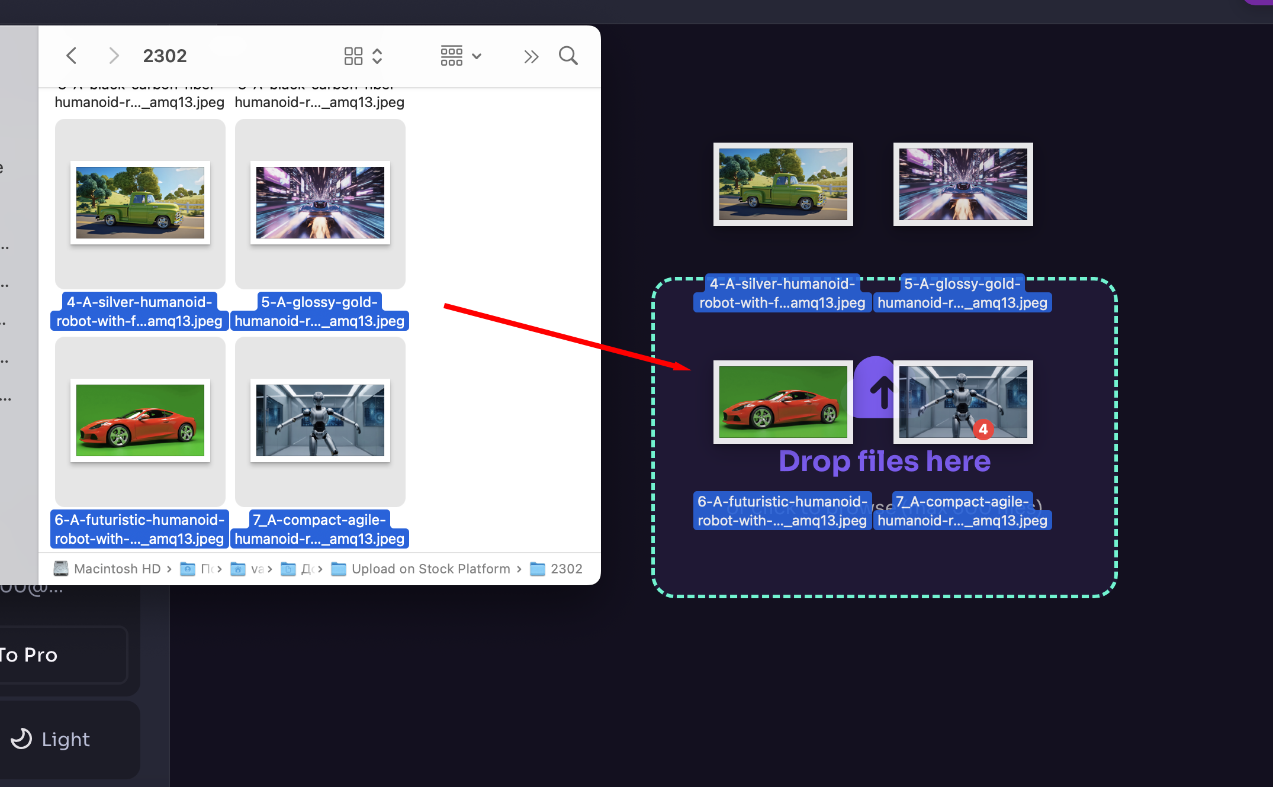Select the 6-A-futuristic-humanoid-robot file in Finder
Viewport: 1273px width, 787px height.
[x=140, y=421]
